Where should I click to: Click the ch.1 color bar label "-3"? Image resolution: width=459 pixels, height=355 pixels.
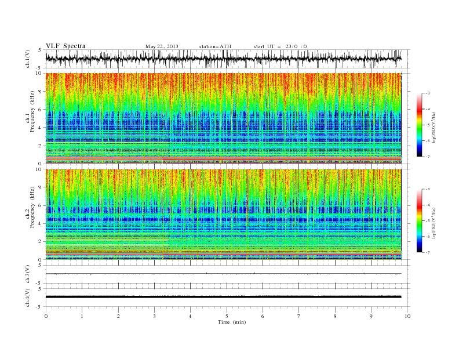[428, 93]
